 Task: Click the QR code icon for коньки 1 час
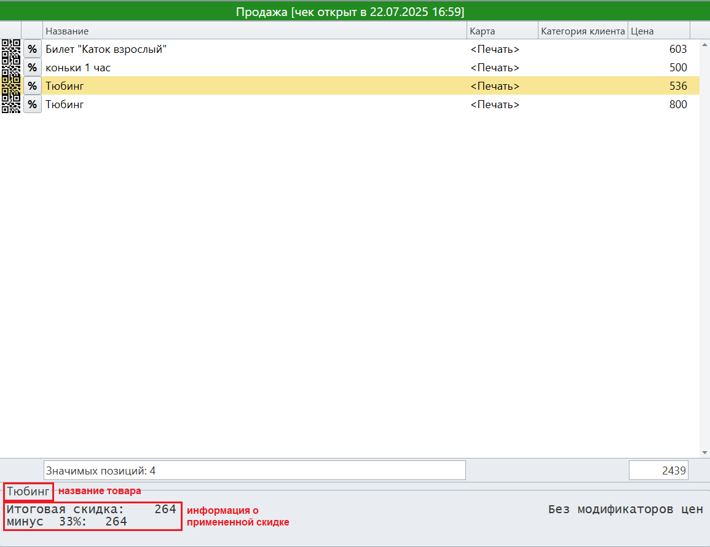[x=11, y=68]
